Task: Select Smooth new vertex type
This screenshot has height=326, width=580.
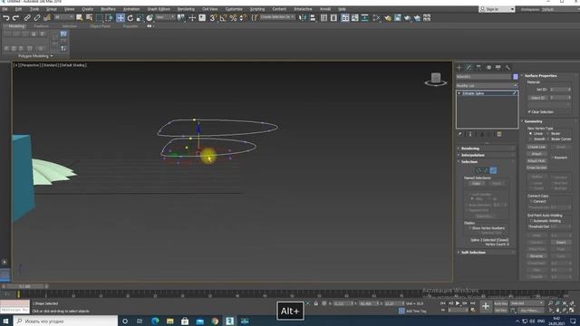Action: pyautogui.click(x=530, y=139)
